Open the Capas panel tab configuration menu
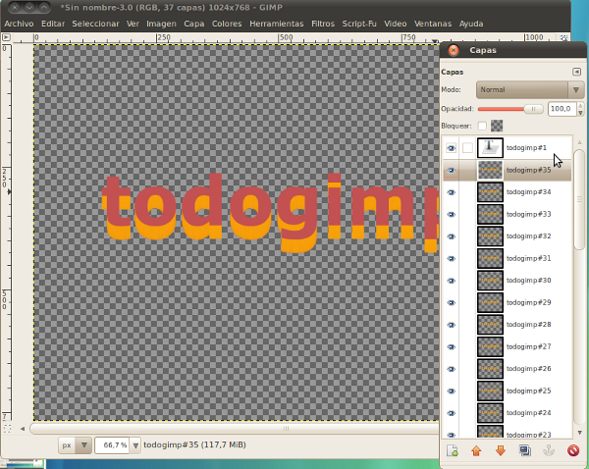 point(576,72)
